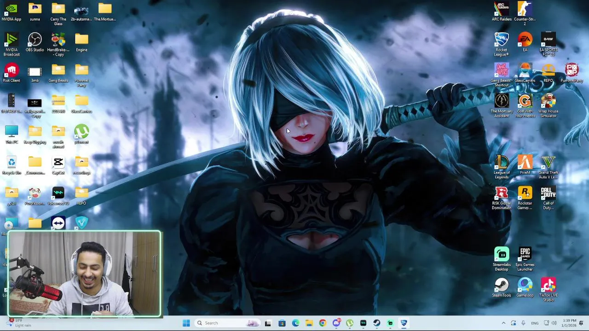Launch CapCut from the desktop

(58, 165)
